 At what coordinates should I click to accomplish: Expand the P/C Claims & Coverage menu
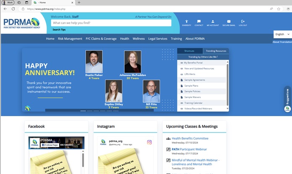point(101,39)
